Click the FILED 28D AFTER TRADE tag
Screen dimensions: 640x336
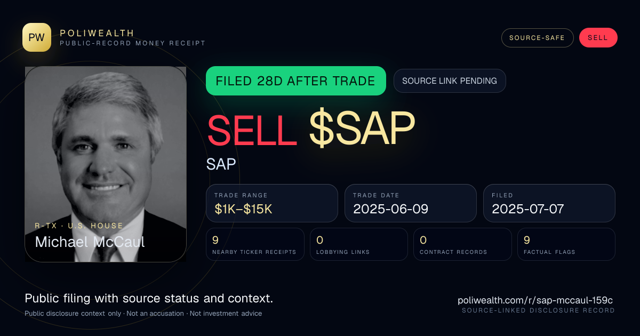[296, 81]
